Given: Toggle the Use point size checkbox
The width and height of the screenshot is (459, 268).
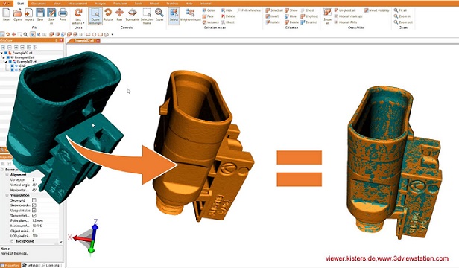Looking at the screenshot, I should coord(34,211).
